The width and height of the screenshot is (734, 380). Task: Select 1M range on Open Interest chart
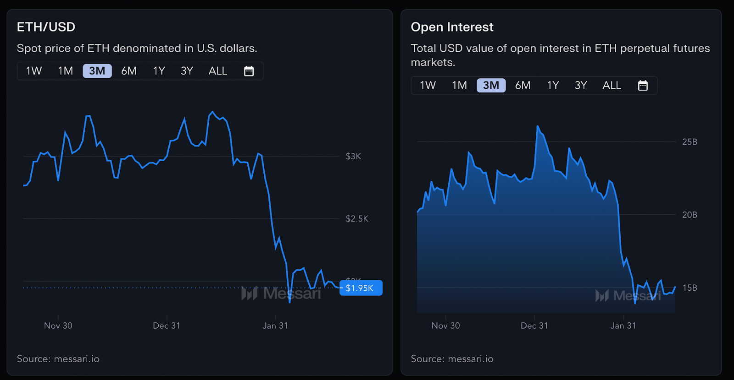coord(460,86)
